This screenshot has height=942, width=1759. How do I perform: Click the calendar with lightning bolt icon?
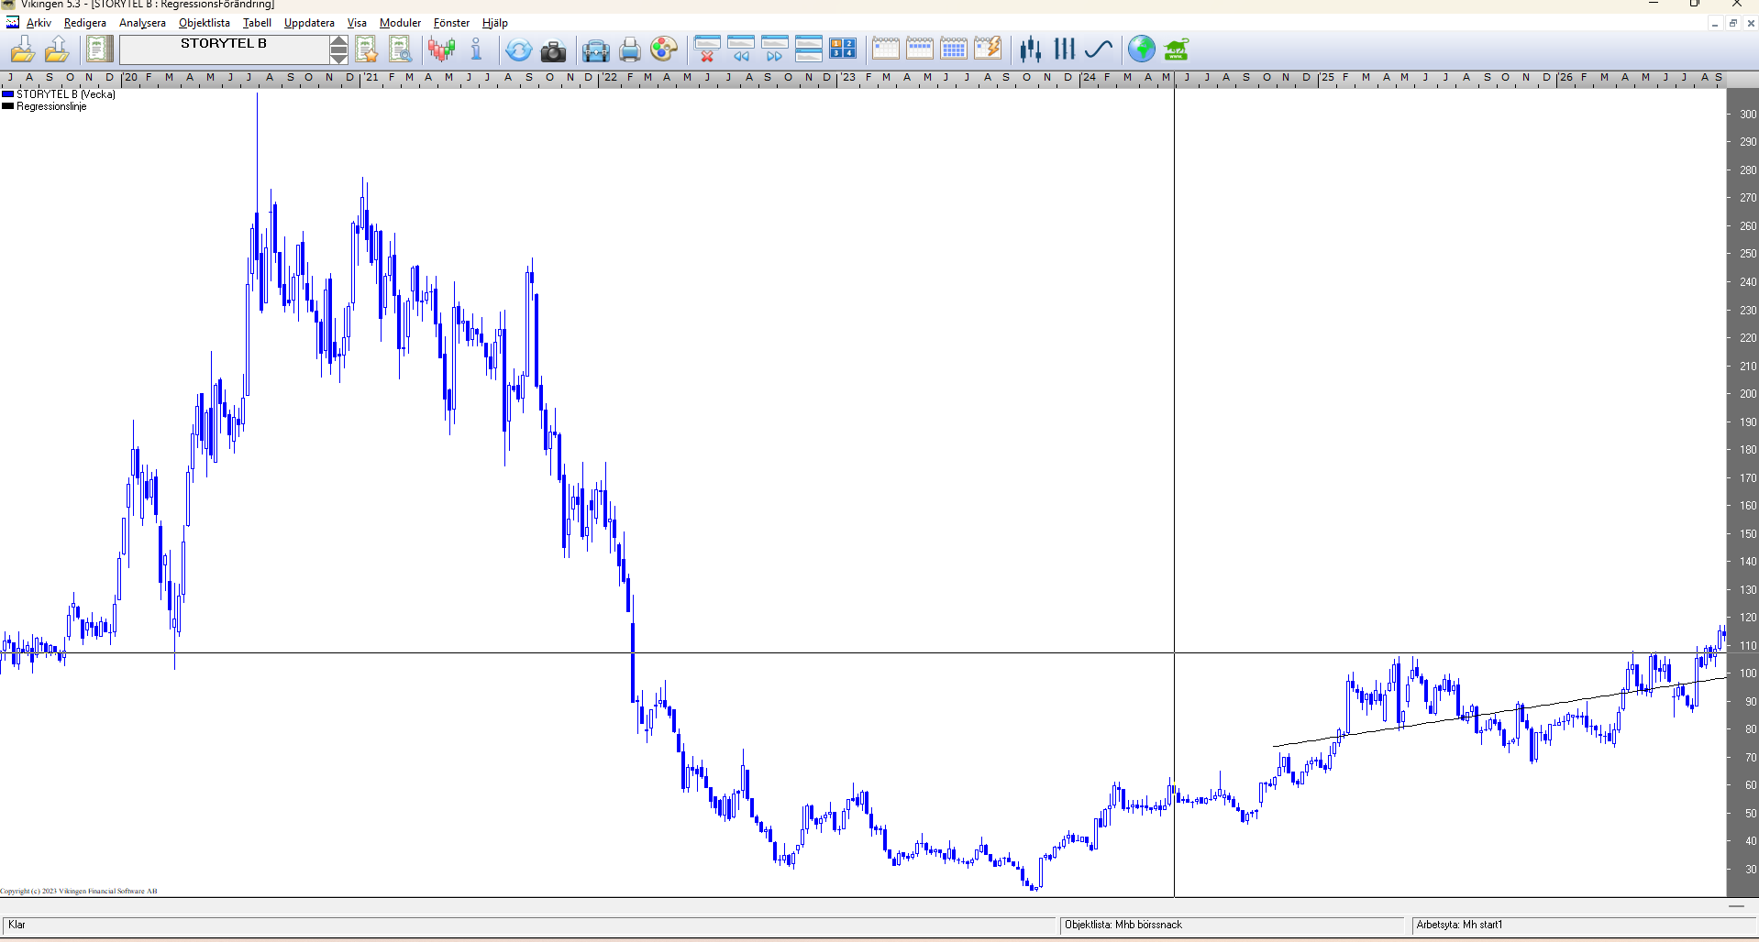point(988,49)
